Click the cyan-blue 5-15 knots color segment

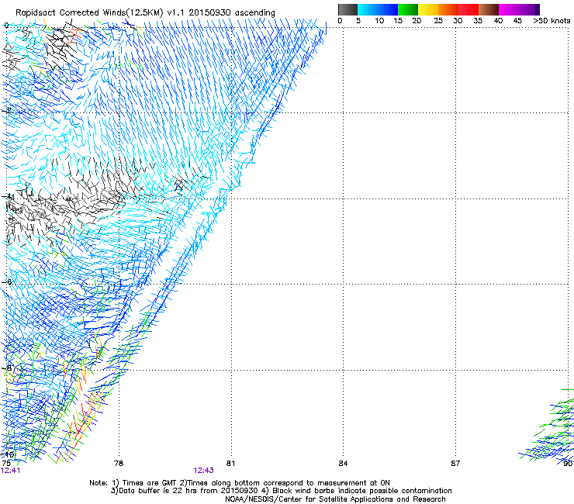[x=378, y=9]
